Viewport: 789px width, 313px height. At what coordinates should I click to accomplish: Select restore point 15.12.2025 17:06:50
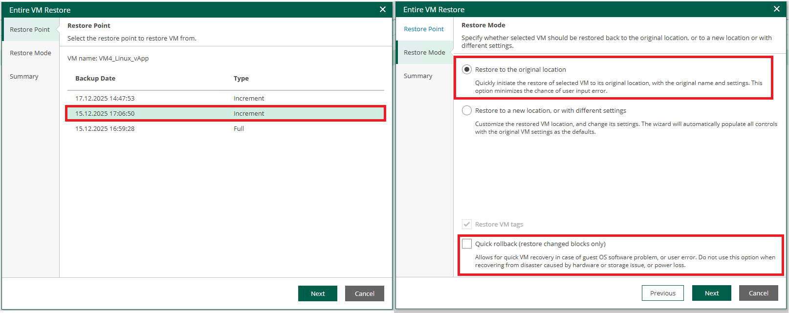pyautogui.click(x=225, y=113)
